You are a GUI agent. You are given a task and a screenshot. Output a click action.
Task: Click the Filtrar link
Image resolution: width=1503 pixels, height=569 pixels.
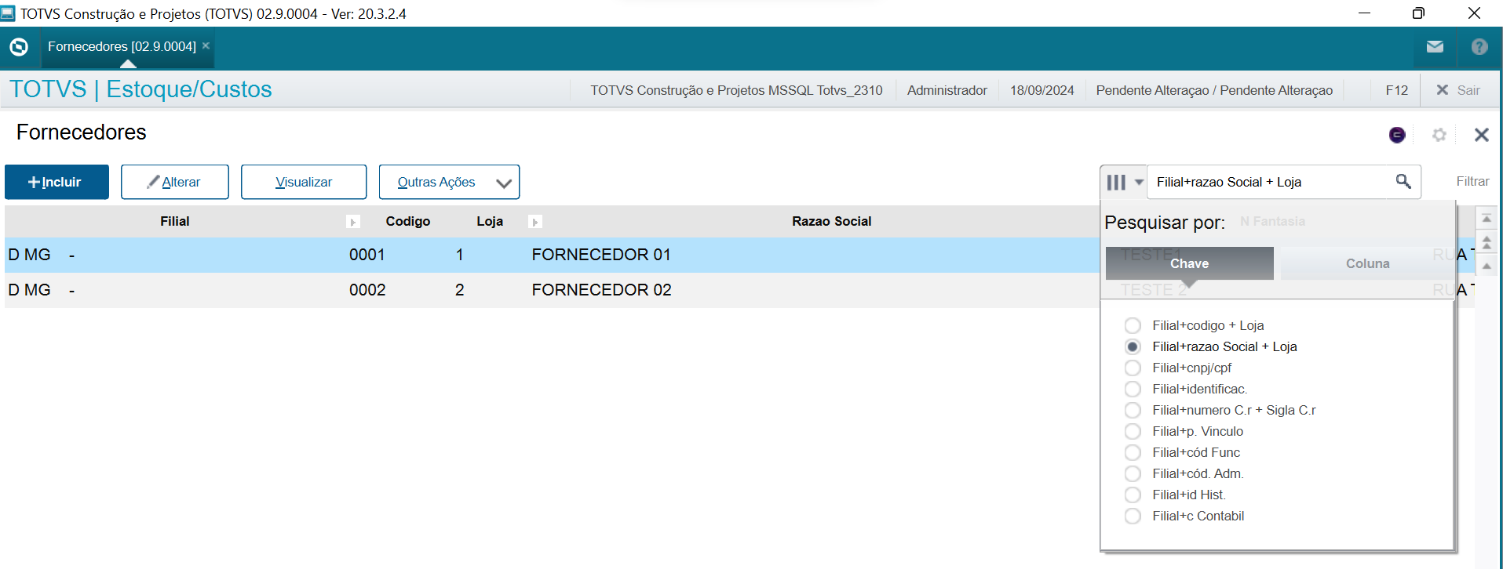click(x=1472, y=181)
